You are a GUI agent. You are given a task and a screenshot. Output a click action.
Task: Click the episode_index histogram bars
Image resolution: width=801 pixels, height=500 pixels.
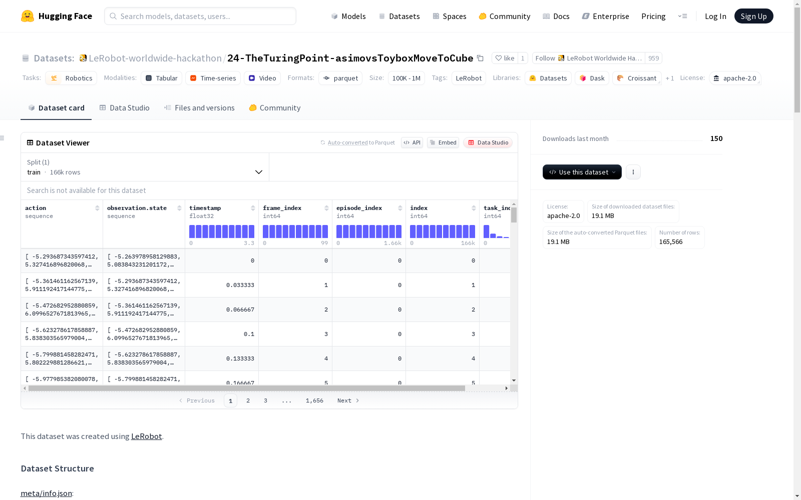click(369, 231)
